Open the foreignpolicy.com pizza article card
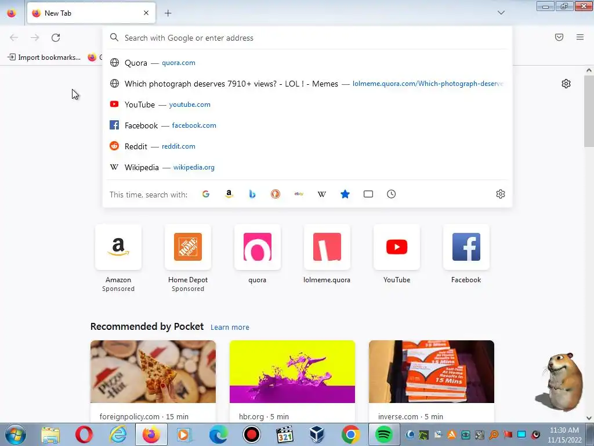The image size is (594, 446). point(153,382)
